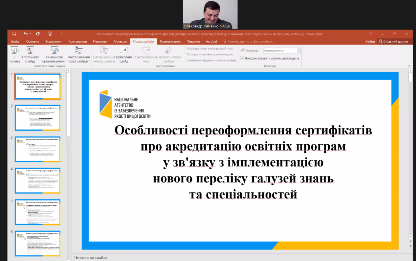Click the Спільний доступ share button
The width and height of the screenshot is (416, 261).
pyautogui.click(x=393, y=42)
